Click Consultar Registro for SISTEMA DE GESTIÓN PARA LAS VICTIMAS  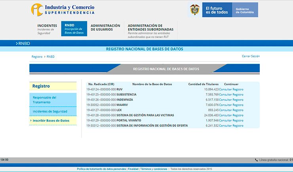click(x=231, y=115)
